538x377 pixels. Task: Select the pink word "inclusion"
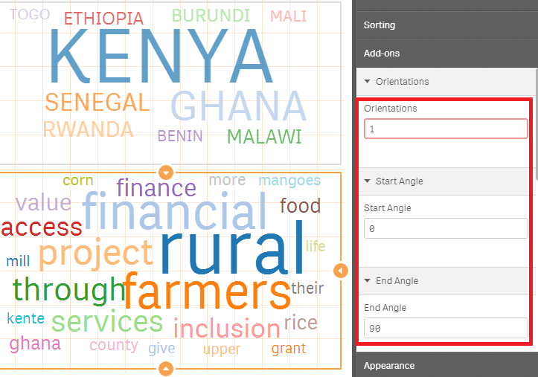pyautogui.click(x=226, y=328)
